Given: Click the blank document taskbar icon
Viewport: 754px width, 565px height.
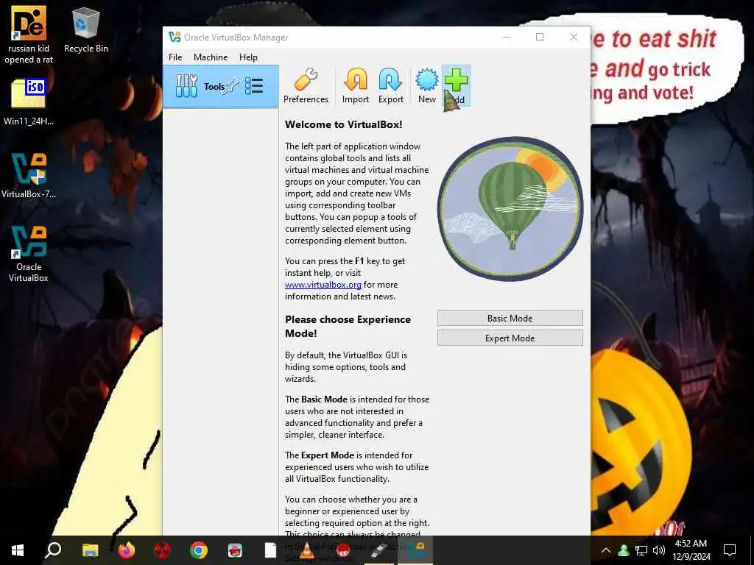Looking at the screenshot, I should pyautogui.click(x=271, y=550).
